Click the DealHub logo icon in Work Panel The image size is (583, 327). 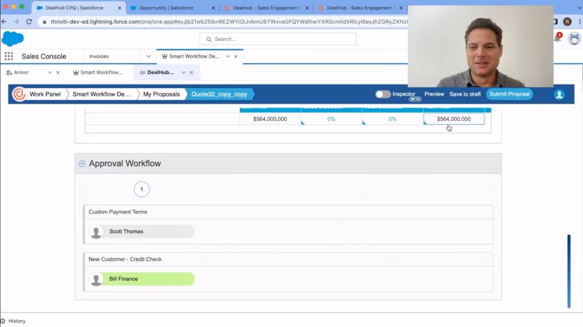tap(19, 94)
